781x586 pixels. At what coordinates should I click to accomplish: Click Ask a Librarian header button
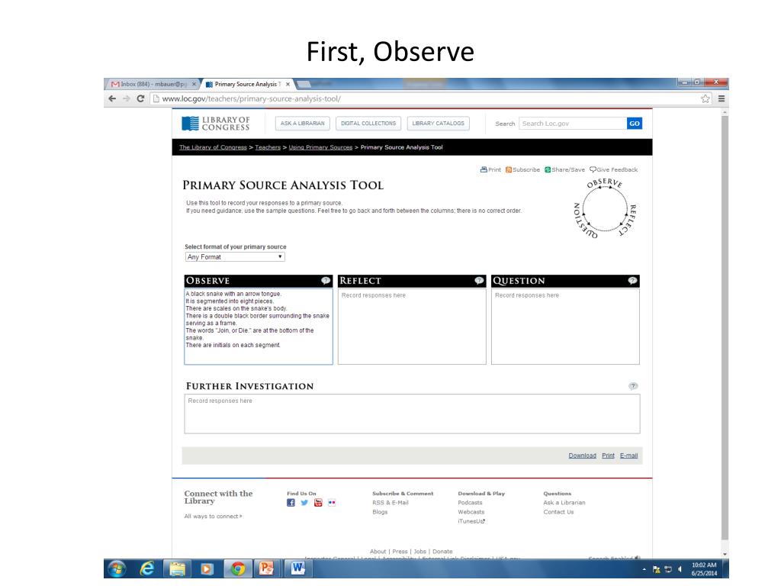coord(302,123)
